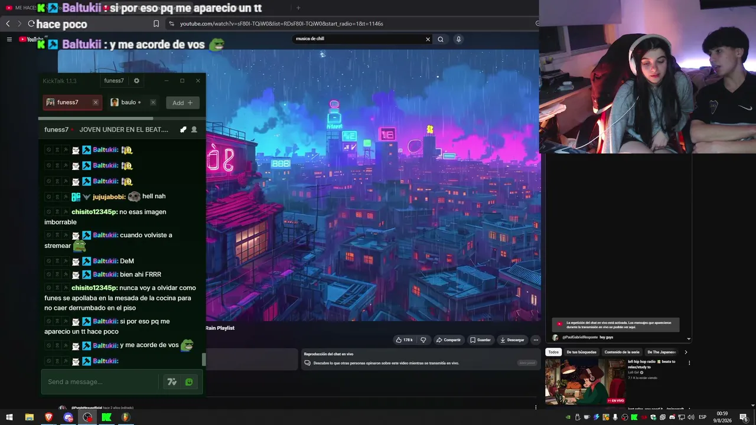Open the Windows notification center
The width and height of the screenshot is (756, 425).
(744, 417)
